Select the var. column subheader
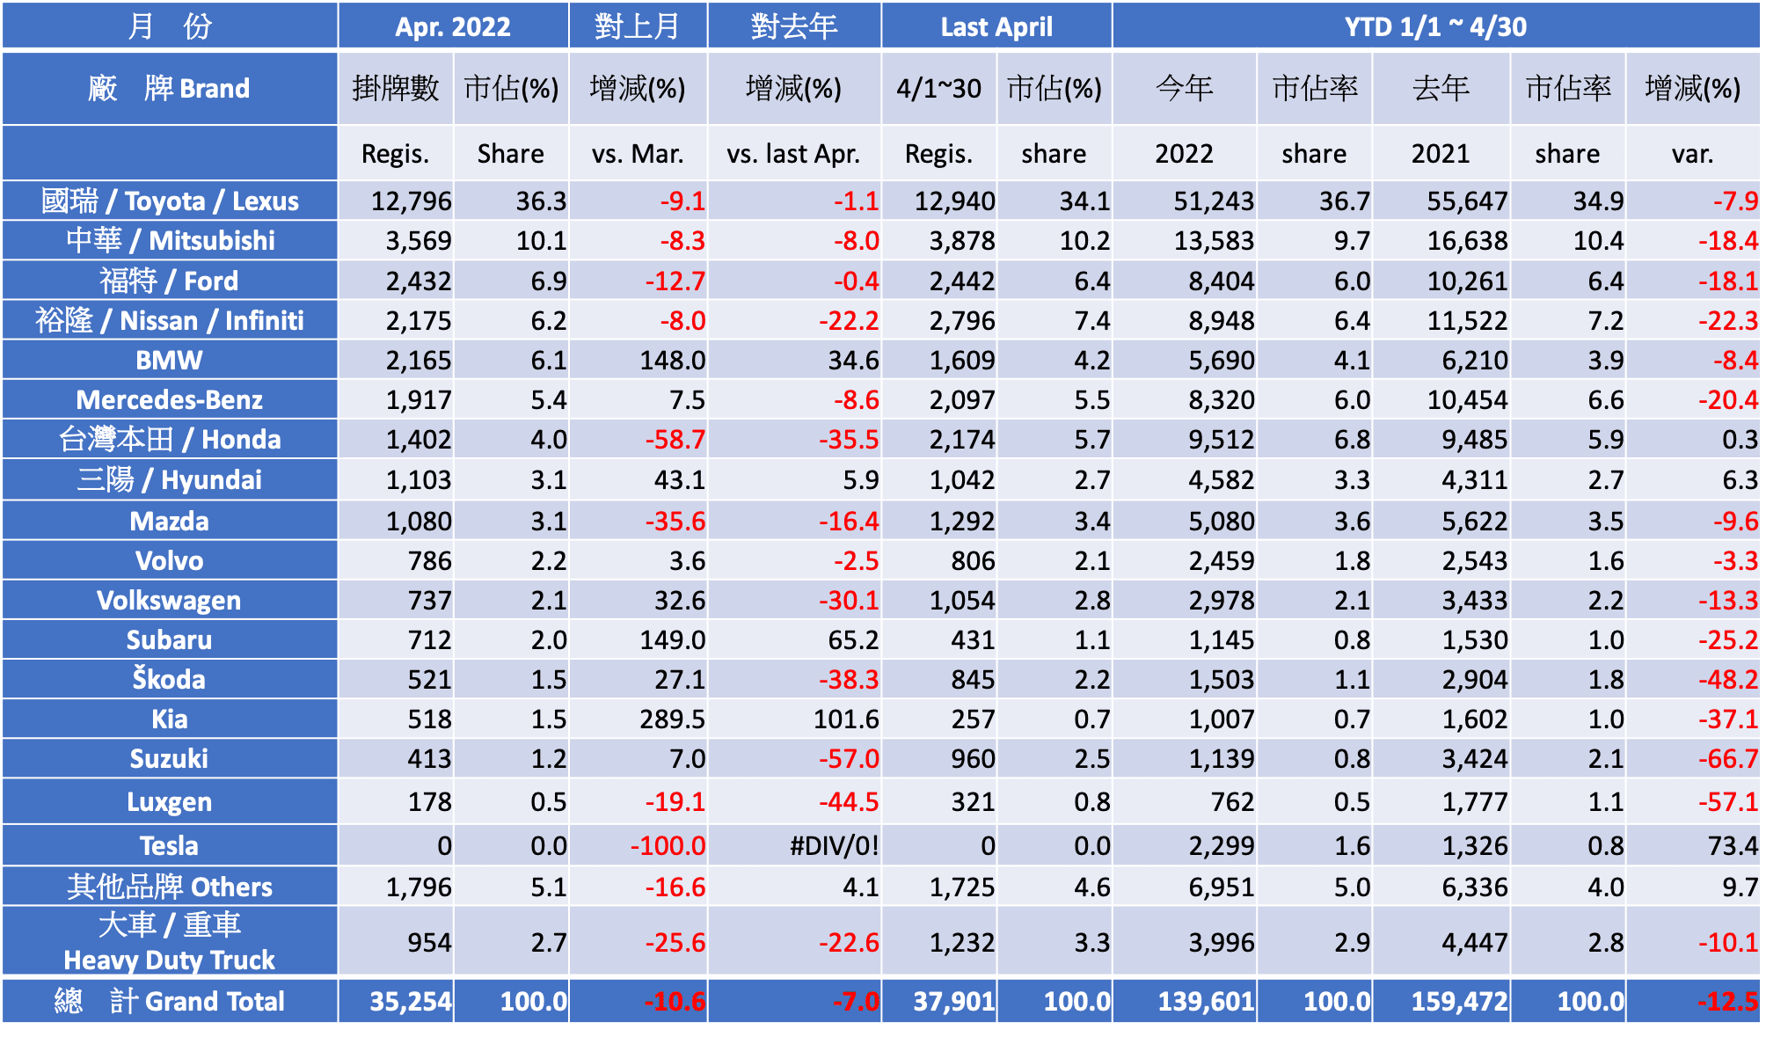The image size is (1766, 1037). 1693,154
